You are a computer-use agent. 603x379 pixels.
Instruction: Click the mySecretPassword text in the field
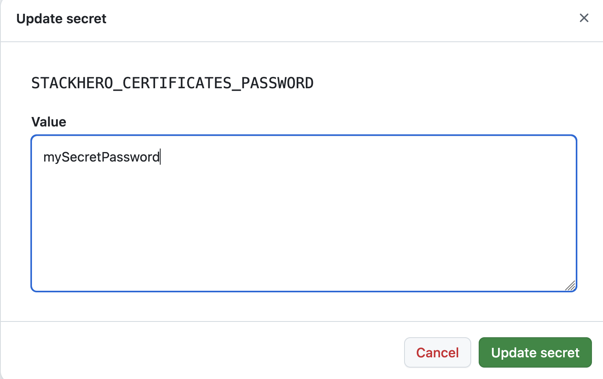101,157
